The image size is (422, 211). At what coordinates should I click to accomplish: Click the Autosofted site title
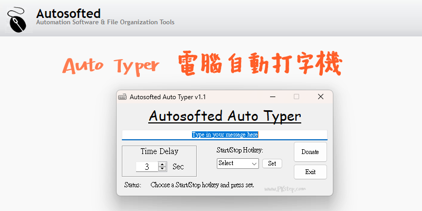69,14
